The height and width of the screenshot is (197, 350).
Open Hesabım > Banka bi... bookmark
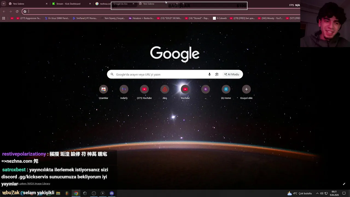click(x=141, y=18)
